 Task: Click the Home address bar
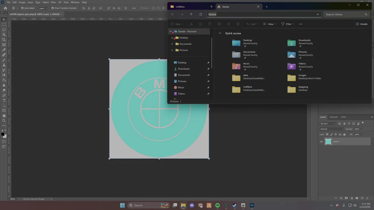click(264, 14)
